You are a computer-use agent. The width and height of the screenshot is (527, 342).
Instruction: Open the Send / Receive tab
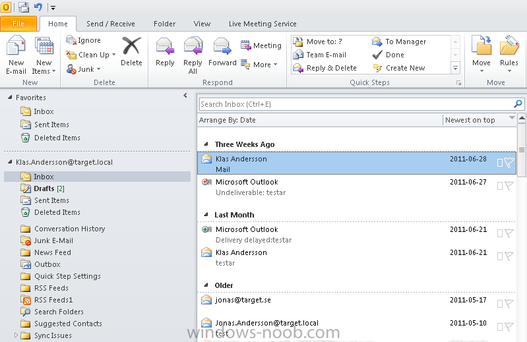(110, 24)
